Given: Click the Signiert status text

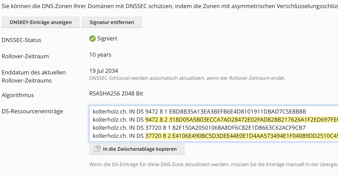Looking at the screenshot, I should pos(107,39).
